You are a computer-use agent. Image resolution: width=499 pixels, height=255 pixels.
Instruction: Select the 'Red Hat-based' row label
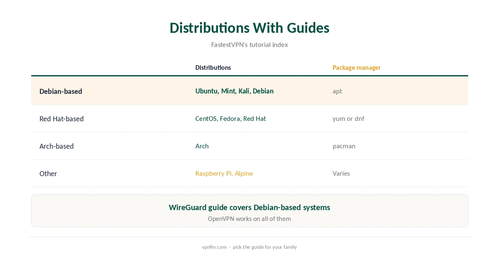pos(62,118)
